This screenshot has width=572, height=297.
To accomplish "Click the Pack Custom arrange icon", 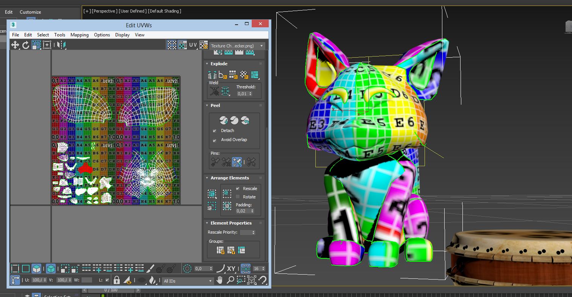I will tap(212, 194).
